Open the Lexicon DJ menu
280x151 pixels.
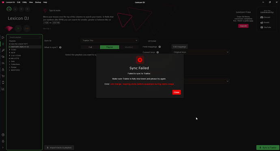11,2
